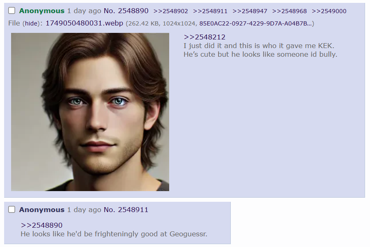The width and height of the screenshot is (370, 247).
Task: Click the "1 day ago" timestamp on first post
Action: [x=84, y=11]
